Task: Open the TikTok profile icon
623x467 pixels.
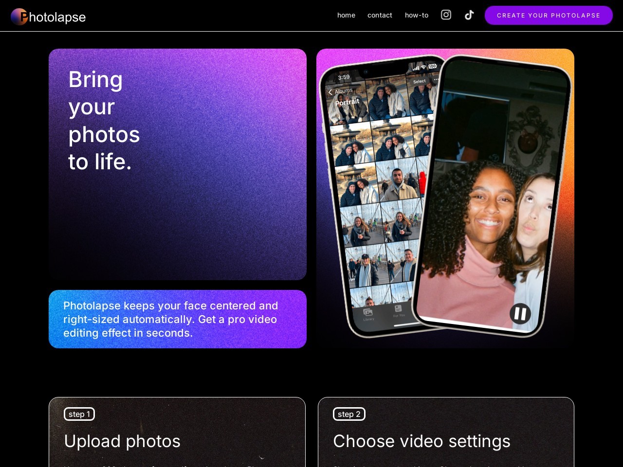Action: coord(469,15)
